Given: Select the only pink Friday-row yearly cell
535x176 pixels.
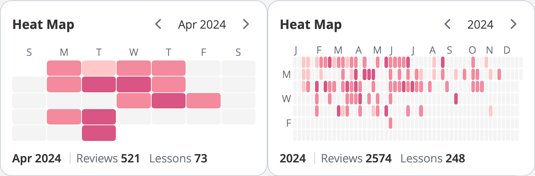Looking at the screenshot, I should click(391, 123).
